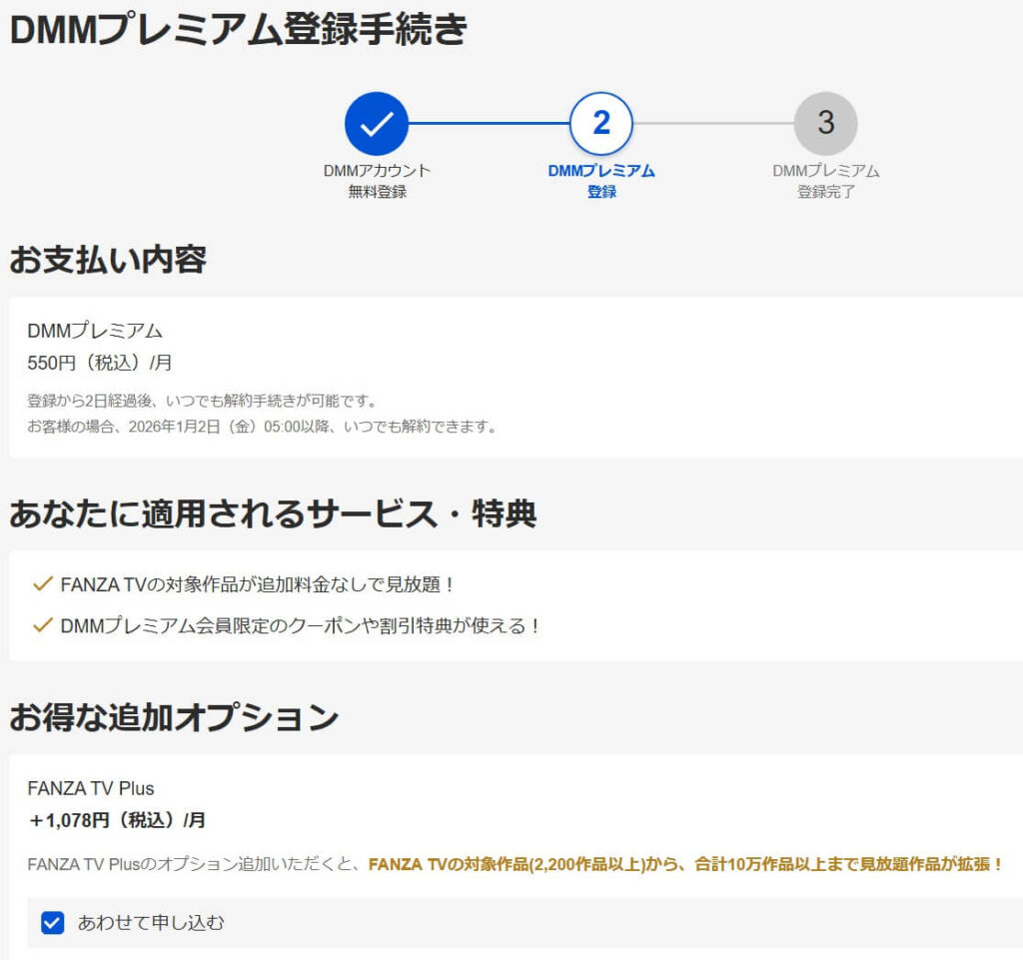Click the ＋1,078円（税込）/月 option price

117,820
